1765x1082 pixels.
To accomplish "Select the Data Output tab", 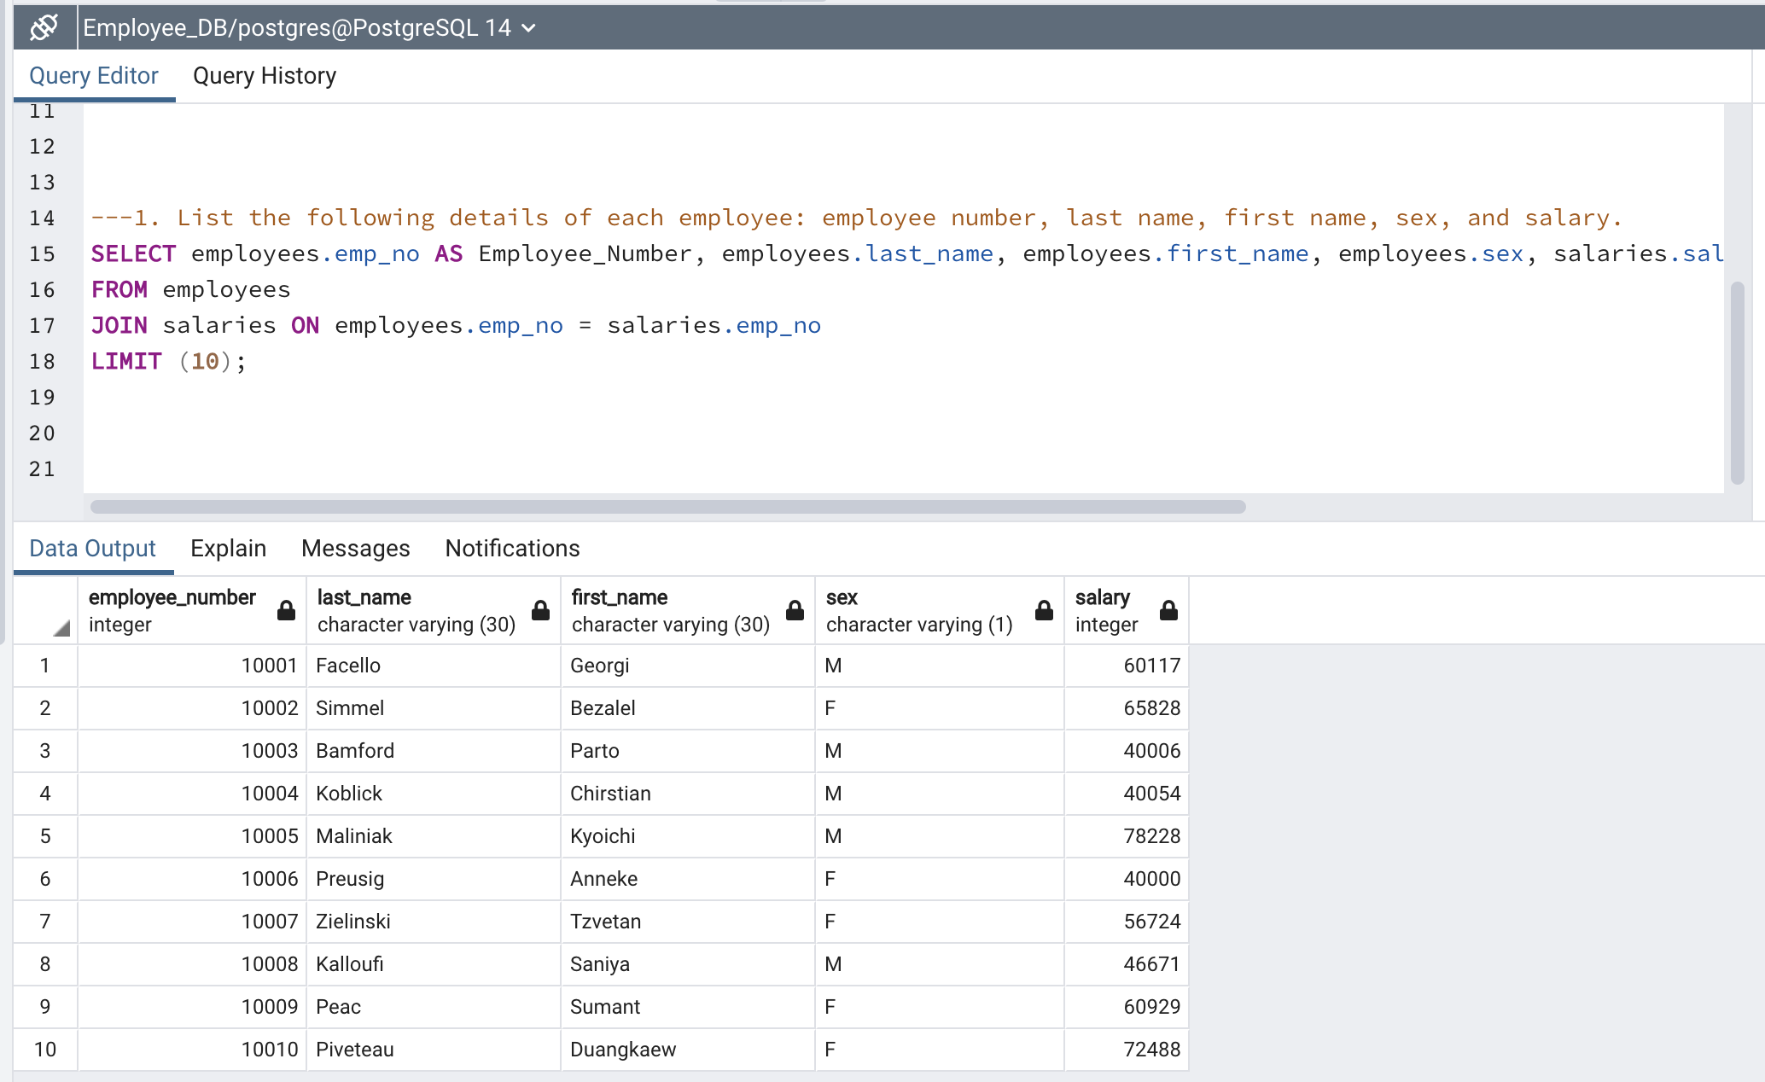I will [x=92, y=549].
